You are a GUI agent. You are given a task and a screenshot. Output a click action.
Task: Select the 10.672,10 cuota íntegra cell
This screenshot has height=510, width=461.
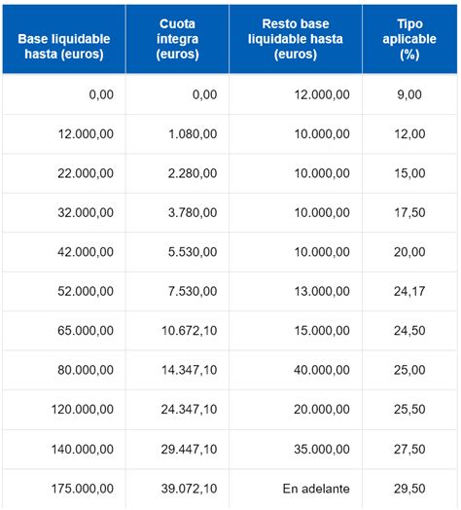coord(177,331)
